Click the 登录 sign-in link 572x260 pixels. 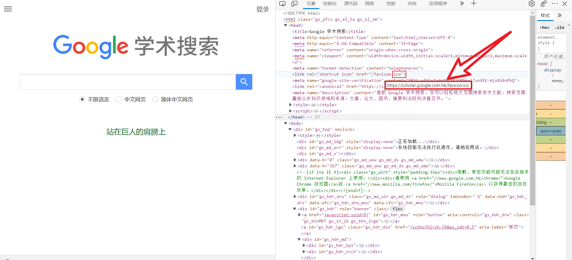pos(262,9)
